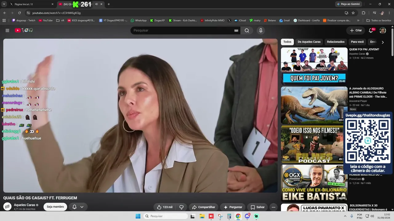Viewport: 394px width, 221px height.
Task: Click the Perguntar button
Action: 233,207
